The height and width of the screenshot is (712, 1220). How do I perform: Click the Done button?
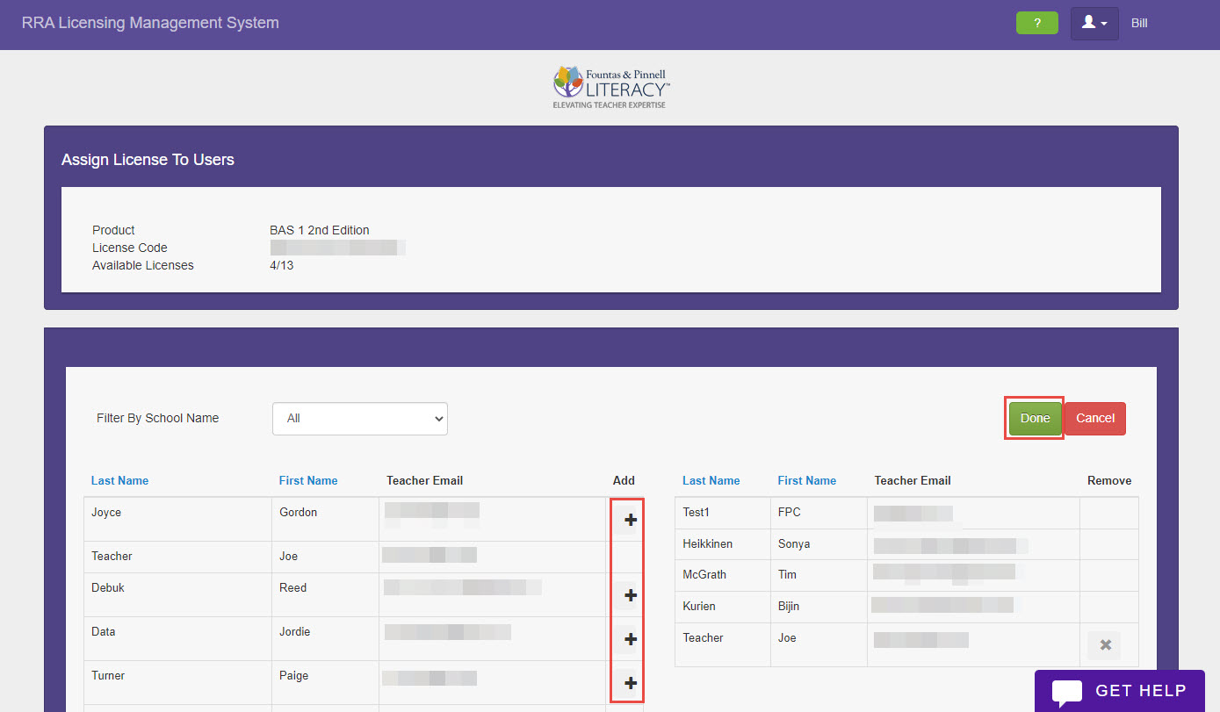1034,419
